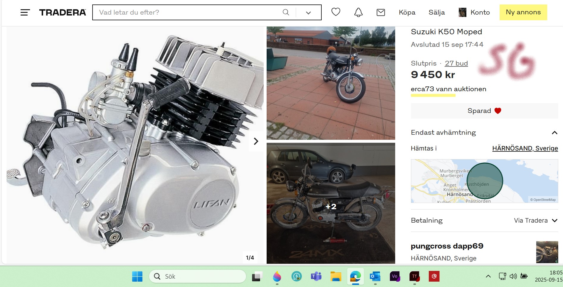This screenshot has width=563, height=287.
Task: Open the Tf app in taskbar
Action: click(x=415, y=277)
